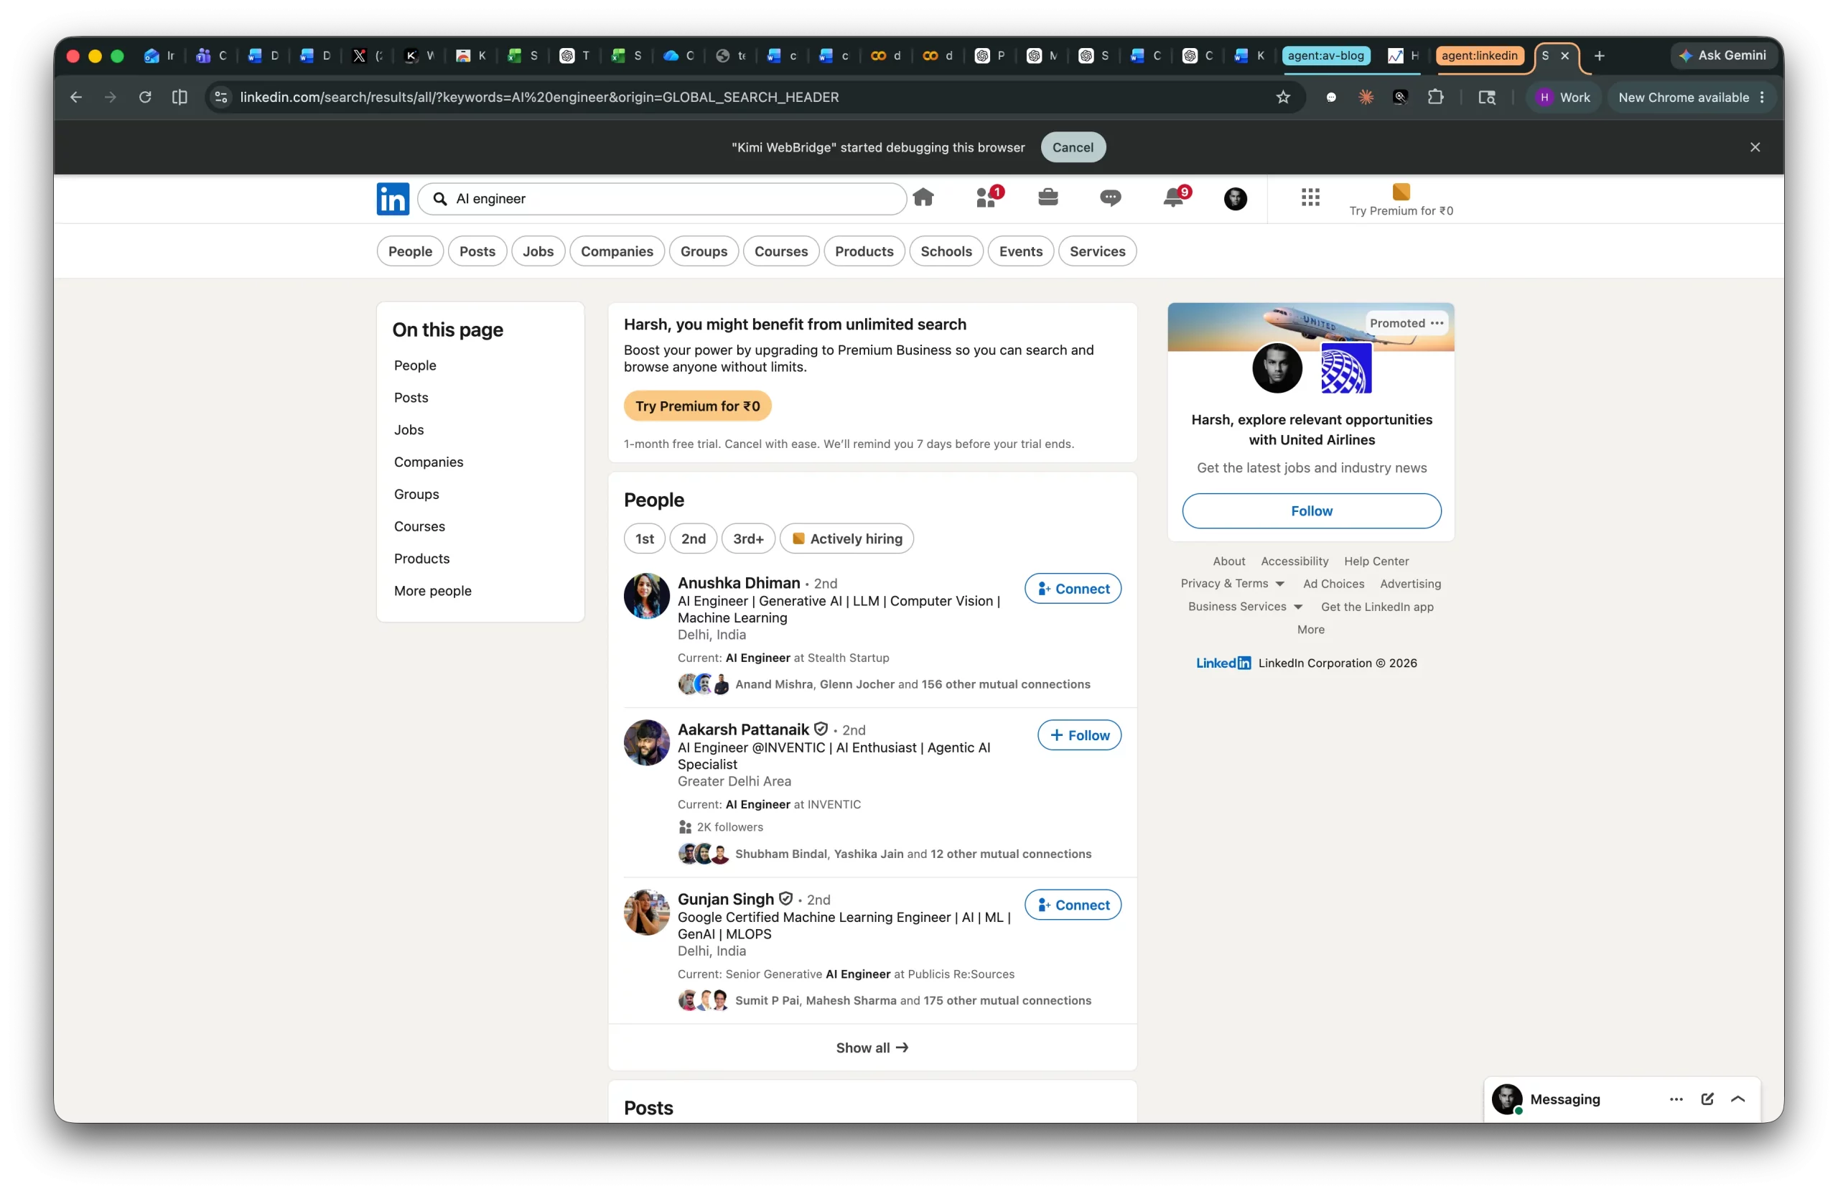Viewport: 1838px width, 1194px height.
Task: Toggle the 3rd+ connections filter
Action: pyautogui.click(x=747, y=538)
